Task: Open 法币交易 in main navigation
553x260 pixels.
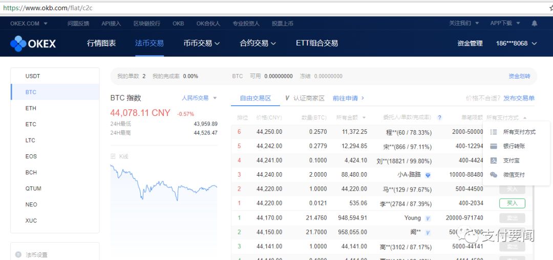Action: click(149, 43)
